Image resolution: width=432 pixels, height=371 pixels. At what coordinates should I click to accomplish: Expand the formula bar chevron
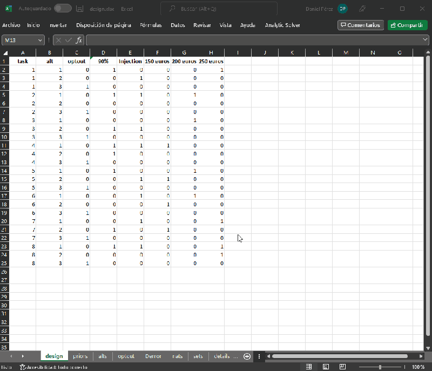[x=425, y=39]
